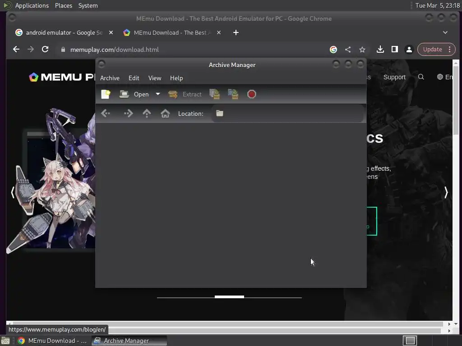This screenshot has height=346, width=462.
Task: Click Chrome's back navigation arrow
Action: 16,50
